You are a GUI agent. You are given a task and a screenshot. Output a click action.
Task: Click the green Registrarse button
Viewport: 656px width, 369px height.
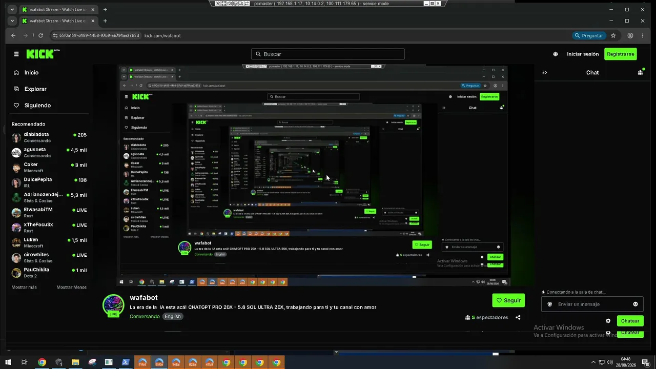tap(620, 54)
